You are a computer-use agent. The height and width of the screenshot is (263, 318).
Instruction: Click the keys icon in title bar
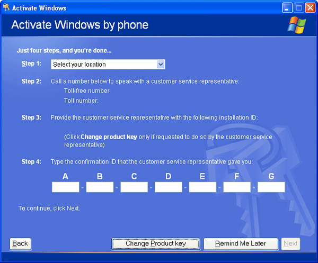coord(6,7)
